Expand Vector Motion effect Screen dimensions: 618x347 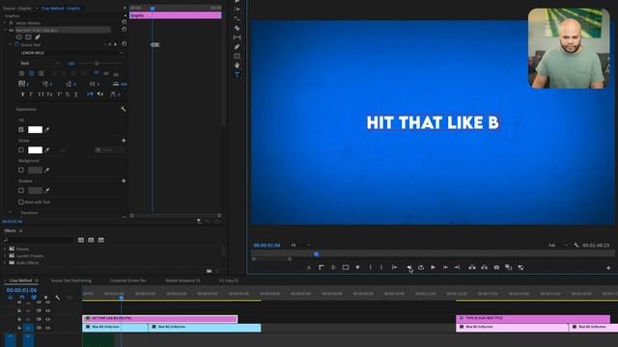5,23
